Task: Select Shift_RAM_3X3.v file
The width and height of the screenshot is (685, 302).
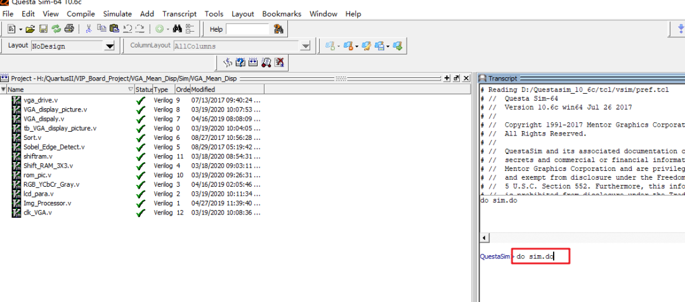Action: 48,166
